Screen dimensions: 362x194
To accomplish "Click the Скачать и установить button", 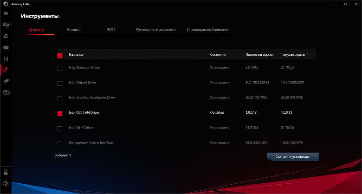I will click(x=293, y=156).
